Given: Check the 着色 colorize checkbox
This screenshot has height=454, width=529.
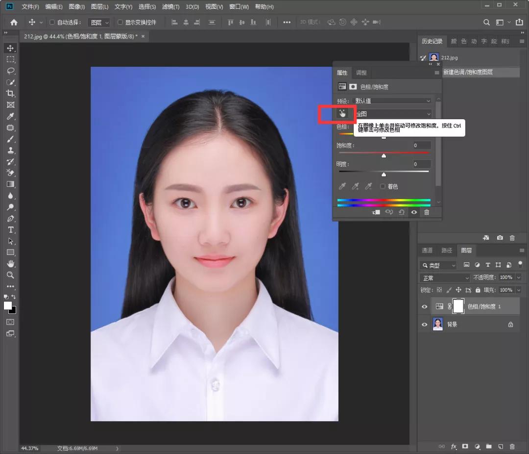Looking at the screenshot, I should tap(383, 186).
